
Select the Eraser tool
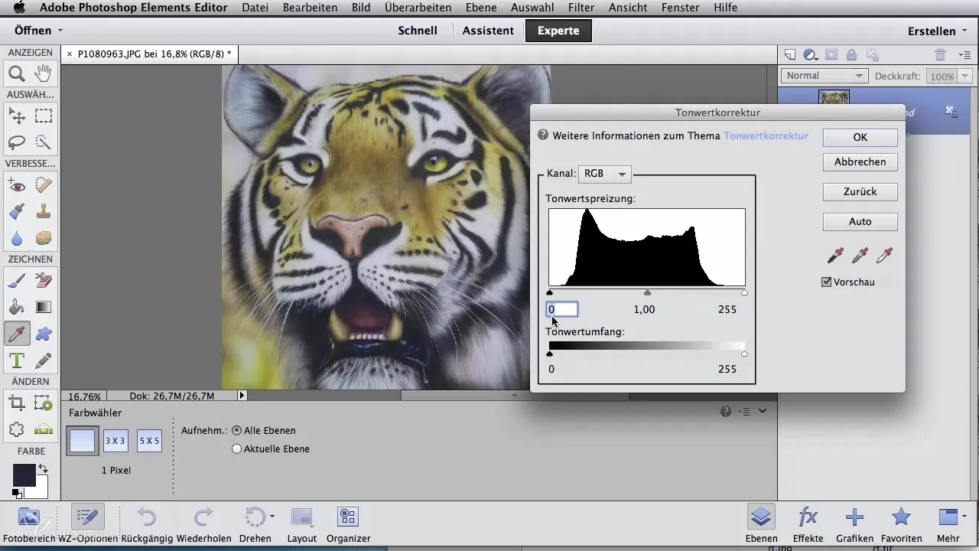coord(44,281)
